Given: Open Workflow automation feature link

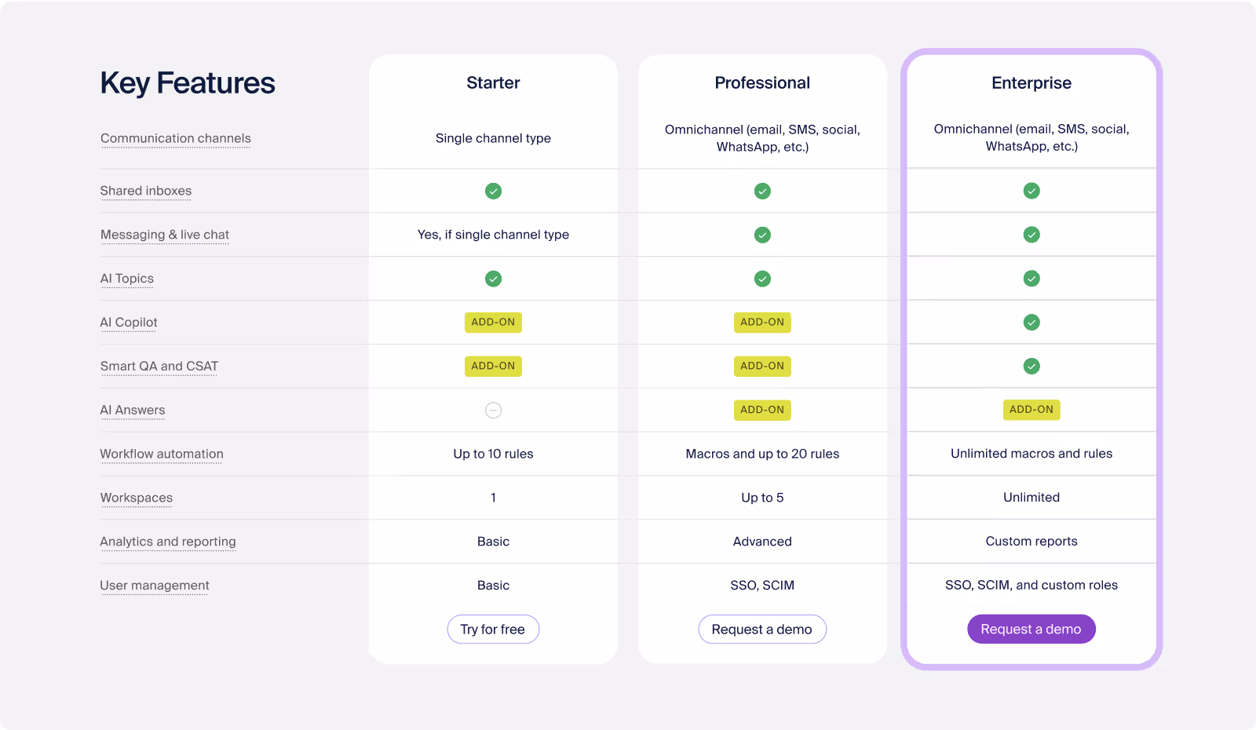Looking at the screenshot, I should 162,454.
